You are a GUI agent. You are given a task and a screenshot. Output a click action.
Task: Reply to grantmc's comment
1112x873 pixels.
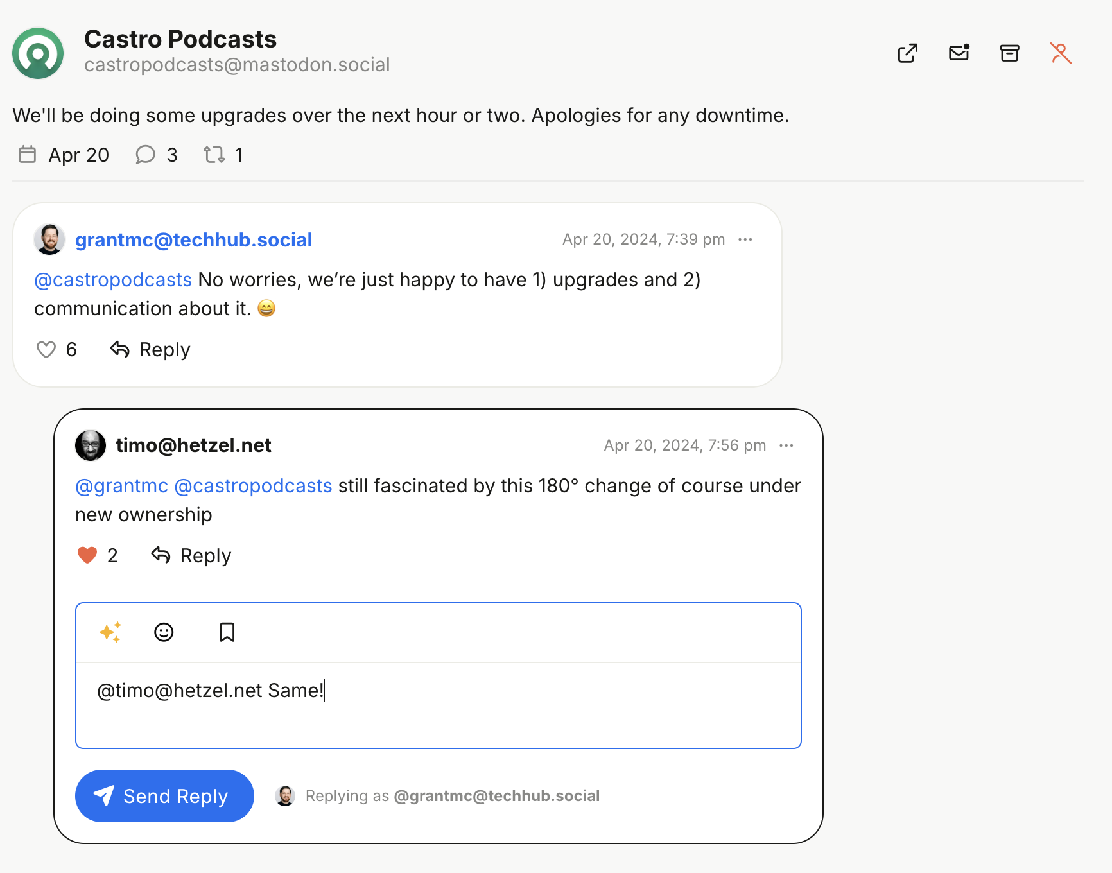[150, 350]
